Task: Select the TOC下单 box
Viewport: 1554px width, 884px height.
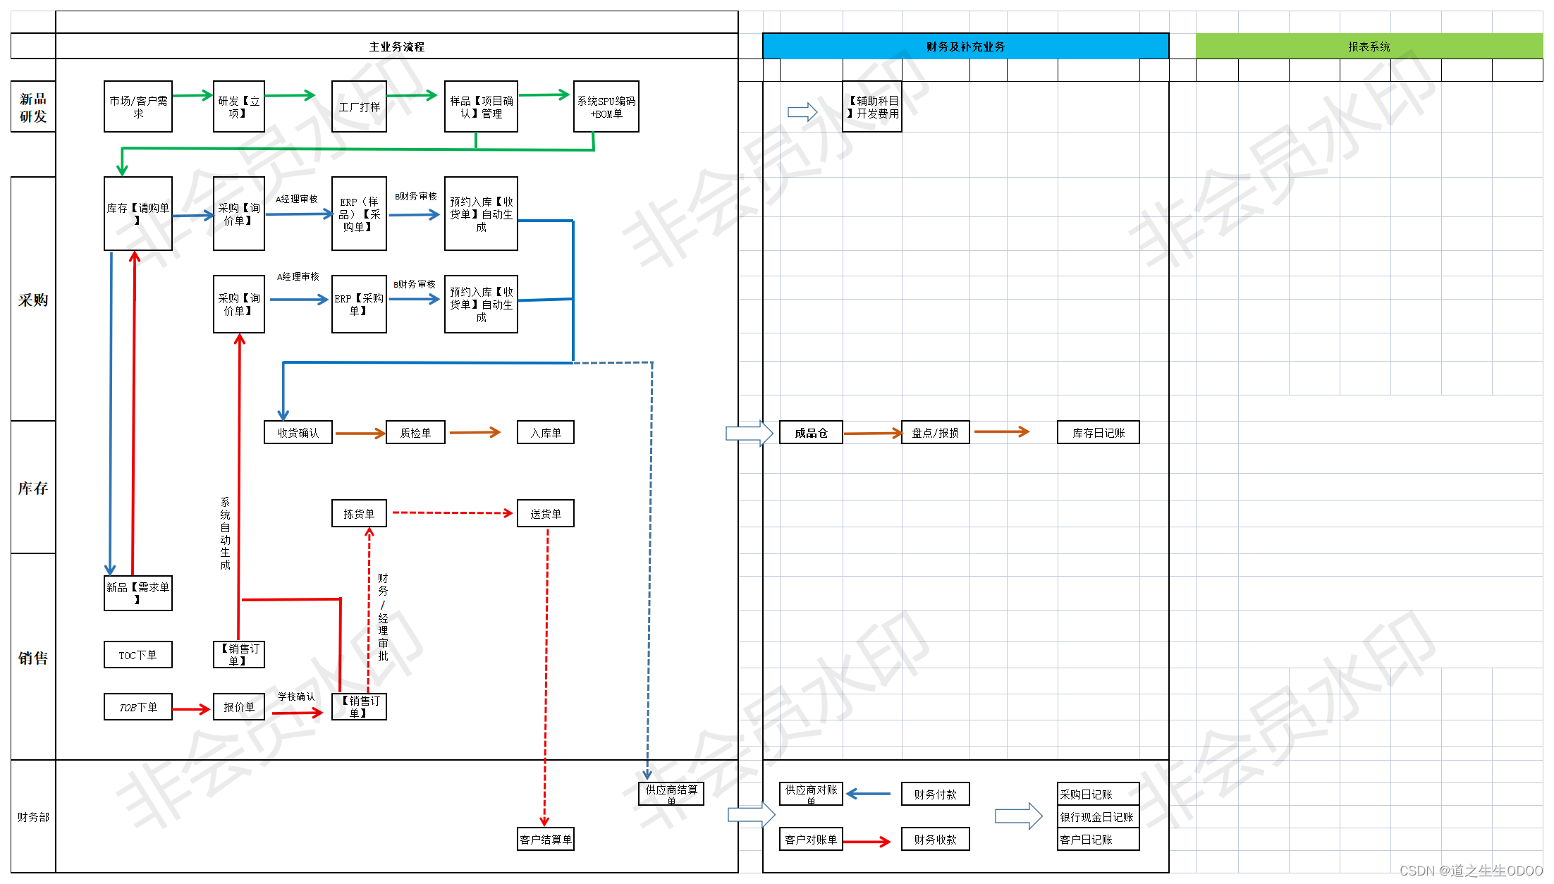Action: [x=138, y=655]
